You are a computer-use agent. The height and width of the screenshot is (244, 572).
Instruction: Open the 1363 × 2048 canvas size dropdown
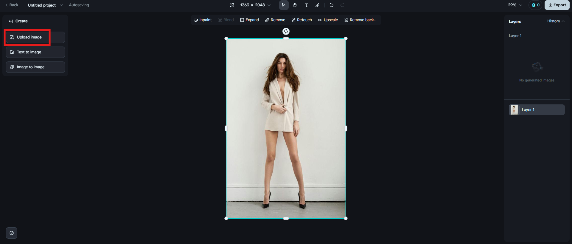(x=256, y=5)
